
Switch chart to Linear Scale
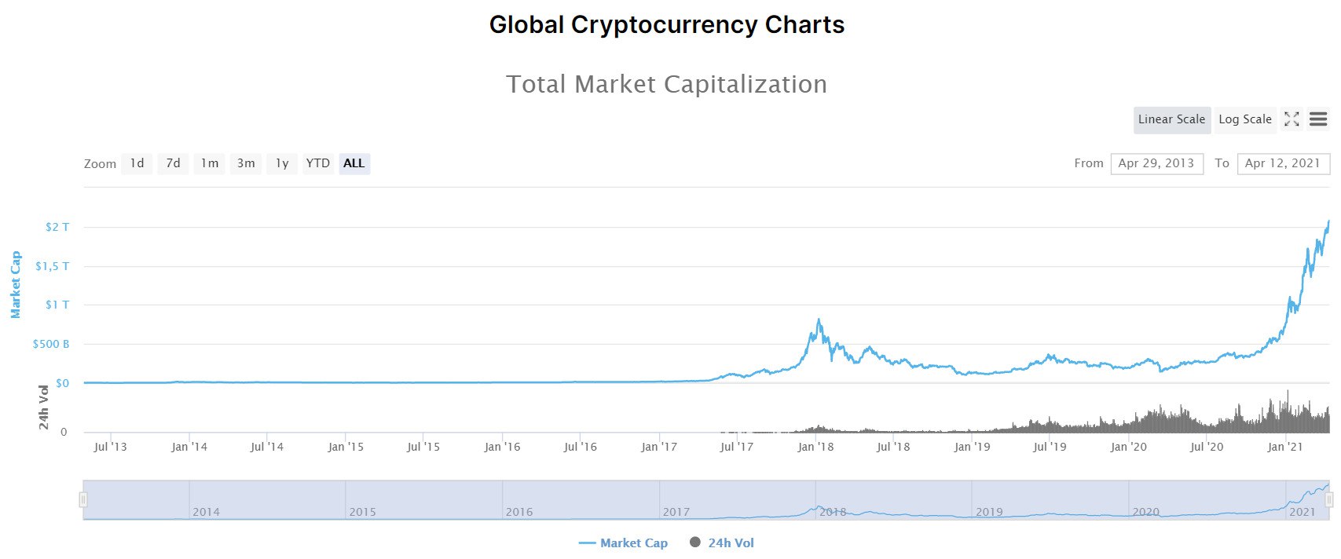1171,119
